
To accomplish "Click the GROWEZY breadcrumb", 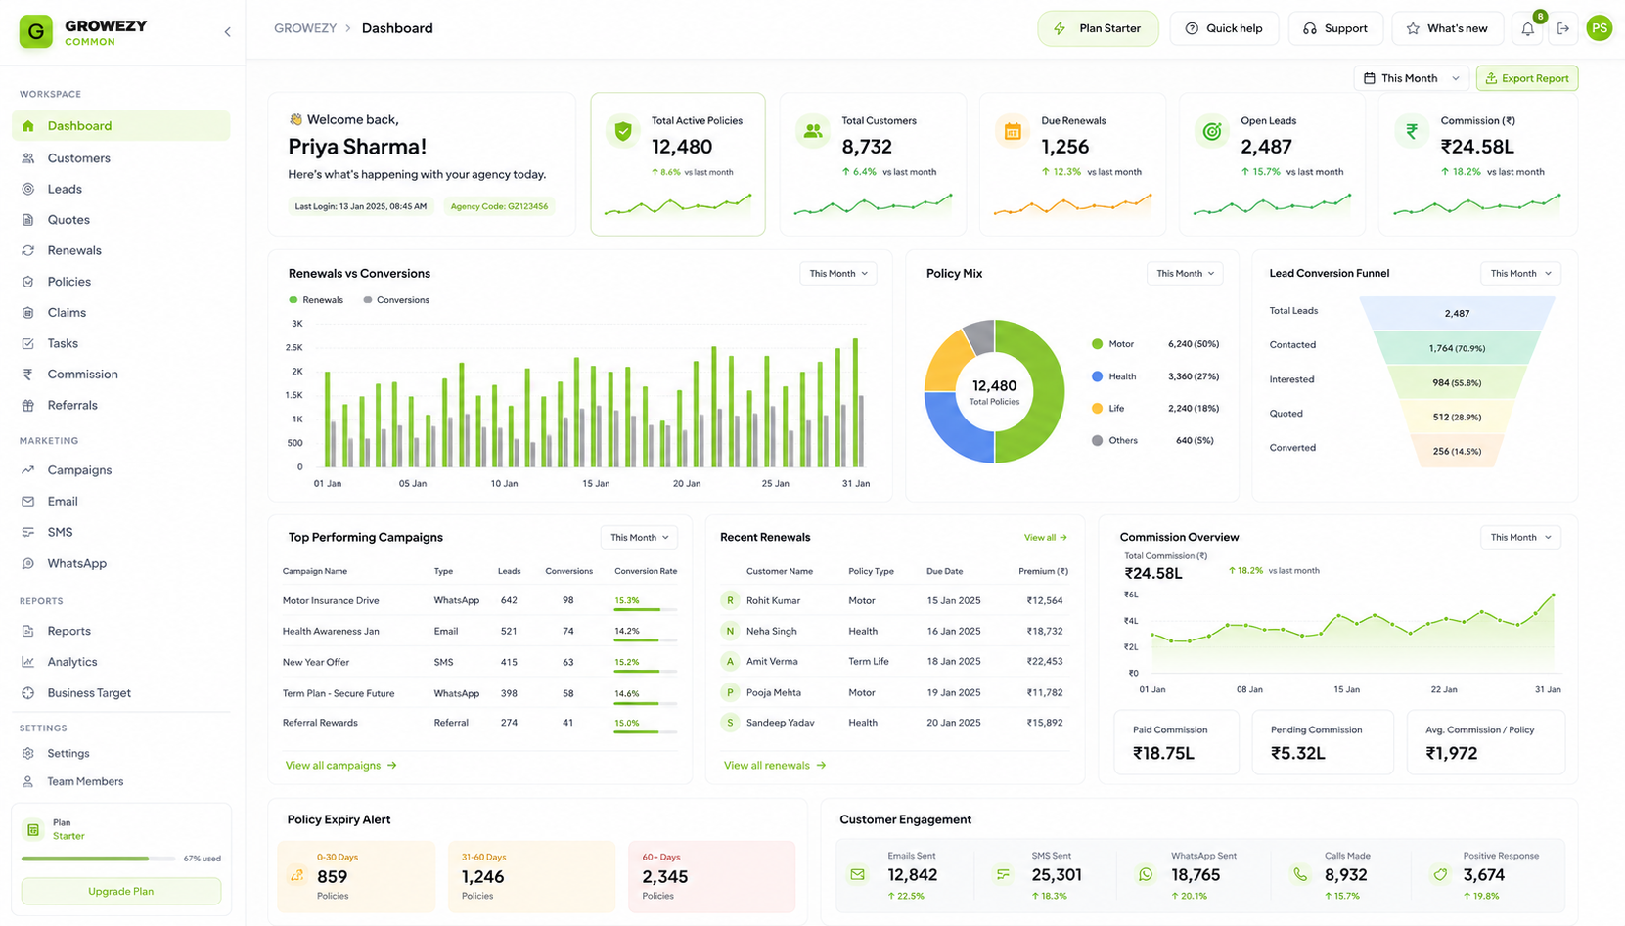I will click(x=305, y=28).
